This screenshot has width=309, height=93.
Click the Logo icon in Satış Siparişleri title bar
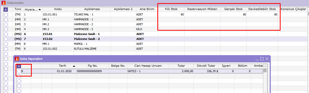17,58
